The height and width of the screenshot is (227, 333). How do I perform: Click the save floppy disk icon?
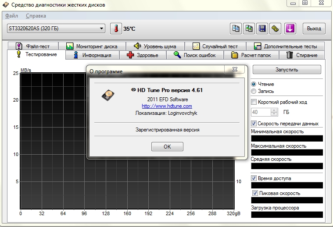click(262, 28)
